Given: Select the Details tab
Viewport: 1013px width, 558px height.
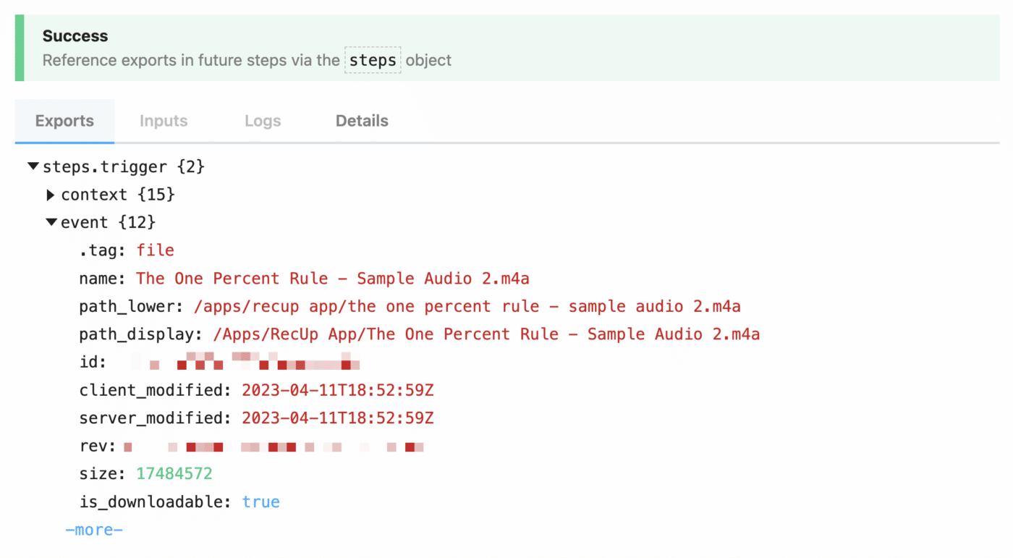Looking at the screenshot, I should point(362,121).
